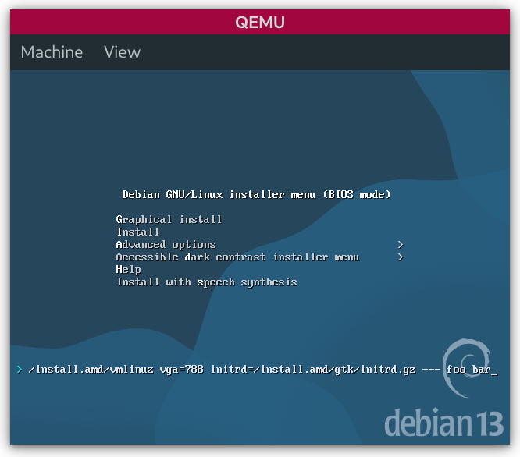Choose the plain Install boot entry
The height and width of the screenshot is (457, 520).
point(138,232)
